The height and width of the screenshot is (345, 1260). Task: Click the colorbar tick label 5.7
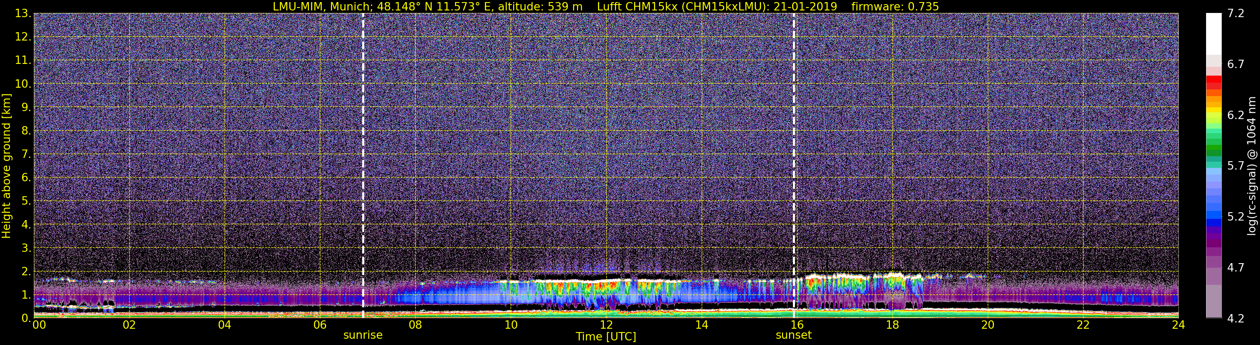(1236, 166)
